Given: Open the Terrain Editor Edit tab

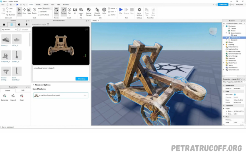Looking at the screenshot, I should pyautogui.click(x=23, y=90).
